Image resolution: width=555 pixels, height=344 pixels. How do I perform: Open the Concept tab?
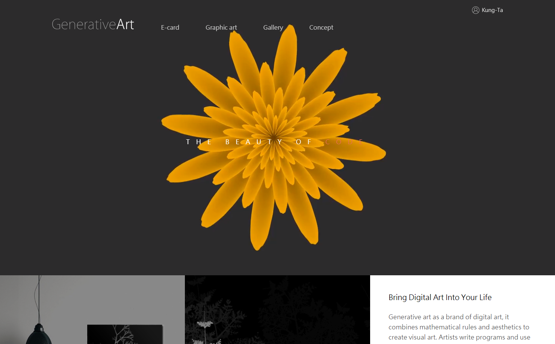tap(321, 27)
